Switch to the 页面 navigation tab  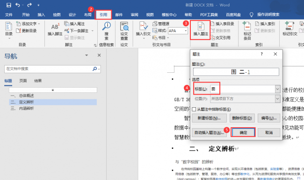pos(23,81)
